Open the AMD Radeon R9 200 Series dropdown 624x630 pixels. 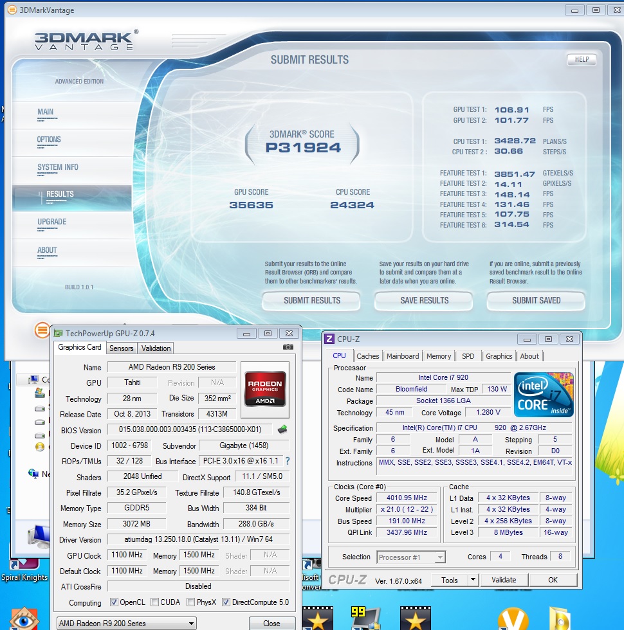pyautogui.click(x=126, y=623)
